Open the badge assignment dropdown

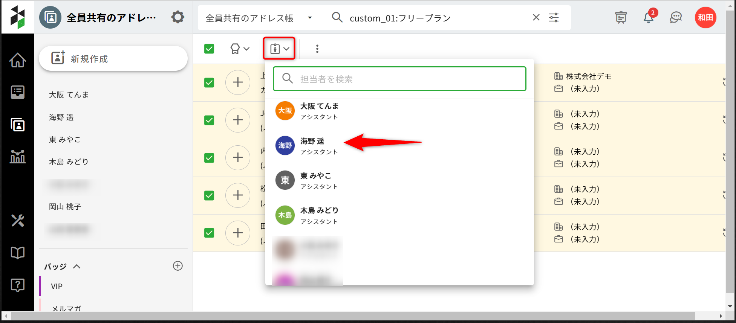coord(240,49)
